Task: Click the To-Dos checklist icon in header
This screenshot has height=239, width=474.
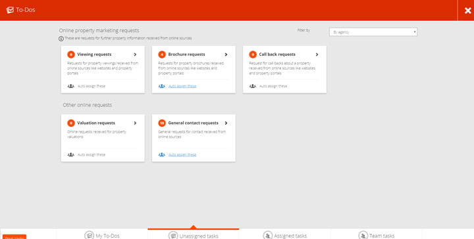Action: 10,10
